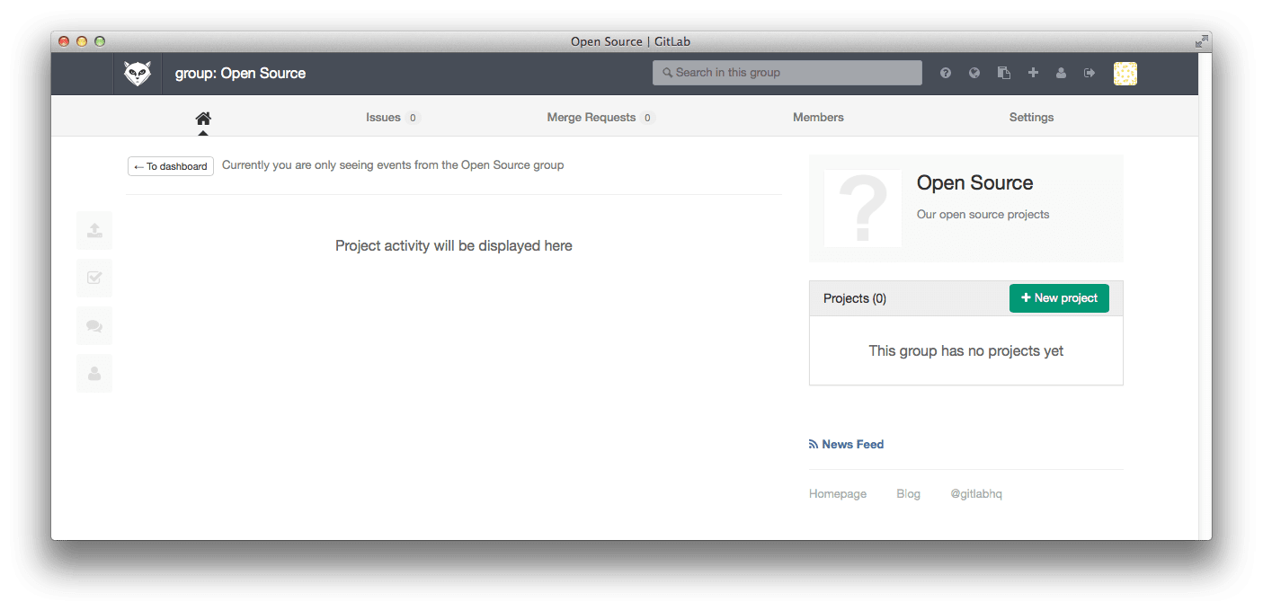Click the 'Our open source projects' description
This screenshot has width=1263, height=611.
983,215
